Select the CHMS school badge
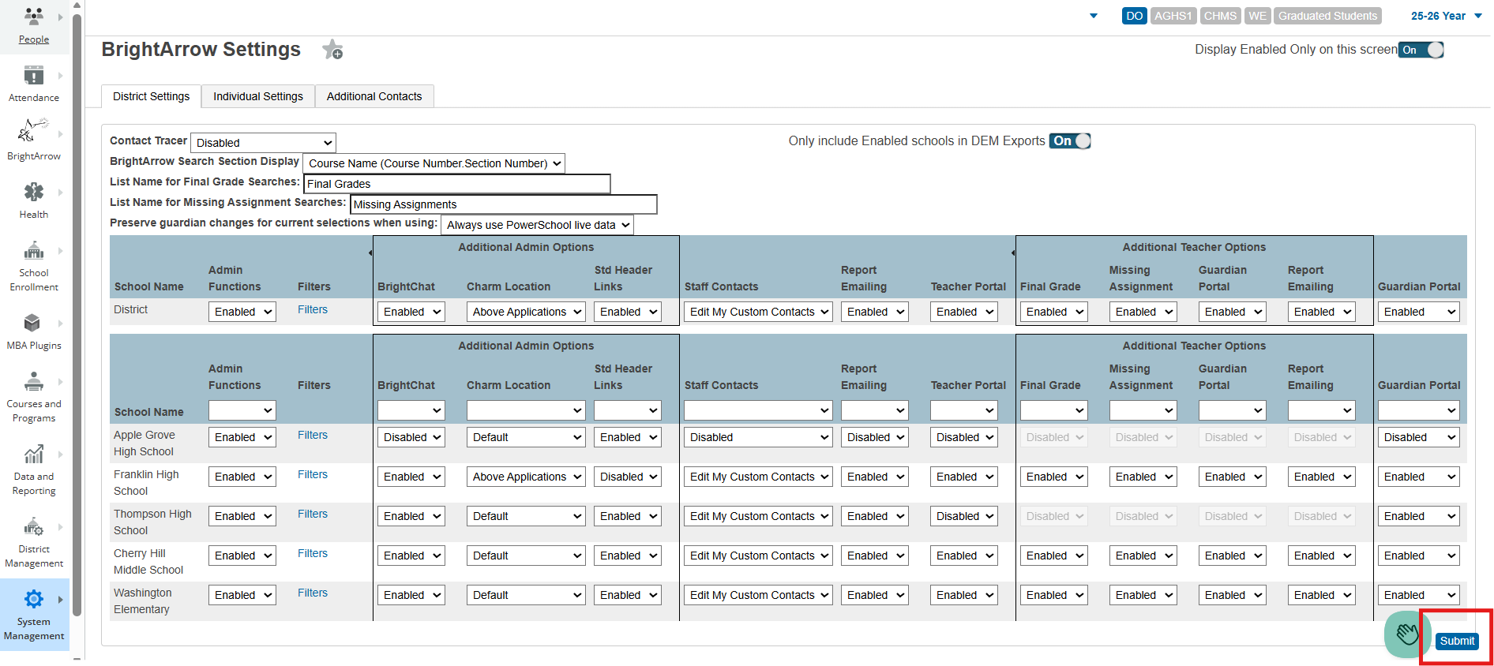Screen dimensions: 1494x666 pos(1221,16)
